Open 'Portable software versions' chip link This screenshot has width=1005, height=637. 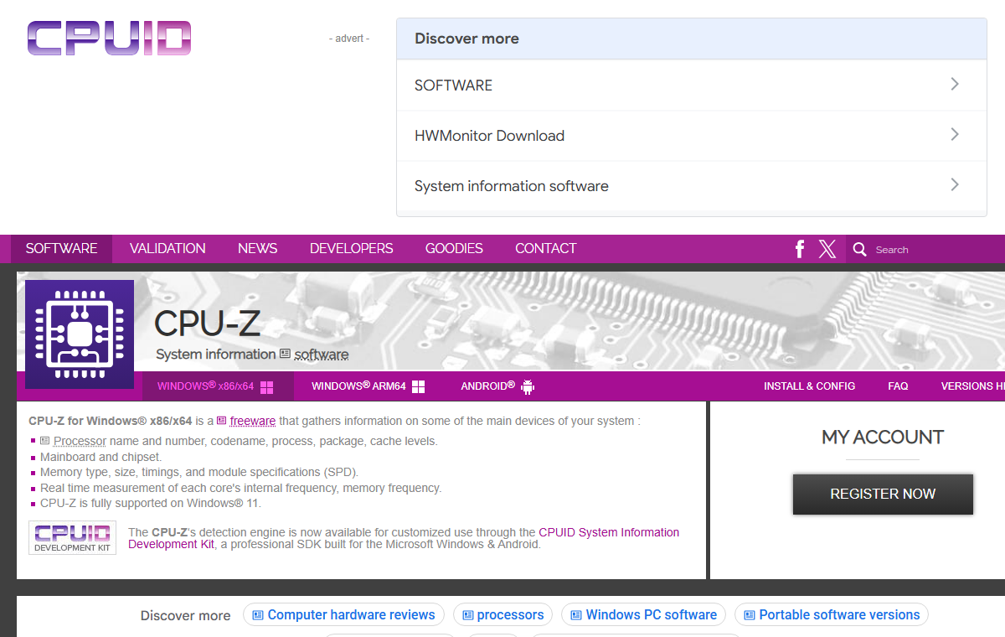coord(832,615)
